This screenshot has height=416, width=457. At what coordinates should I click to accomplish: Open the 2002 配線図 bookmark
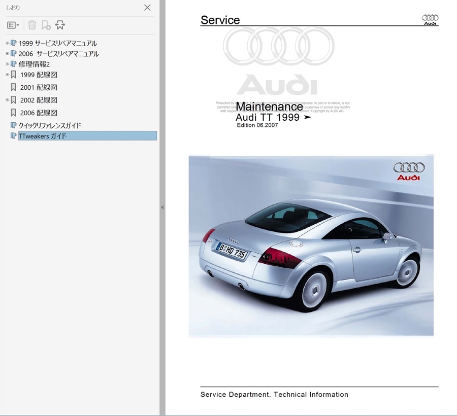pyautogui.click(x=39, y=100)
